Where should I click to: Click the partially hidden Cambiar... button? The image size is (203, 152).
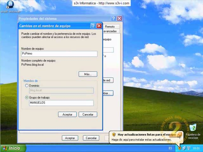tap(108, 93)
